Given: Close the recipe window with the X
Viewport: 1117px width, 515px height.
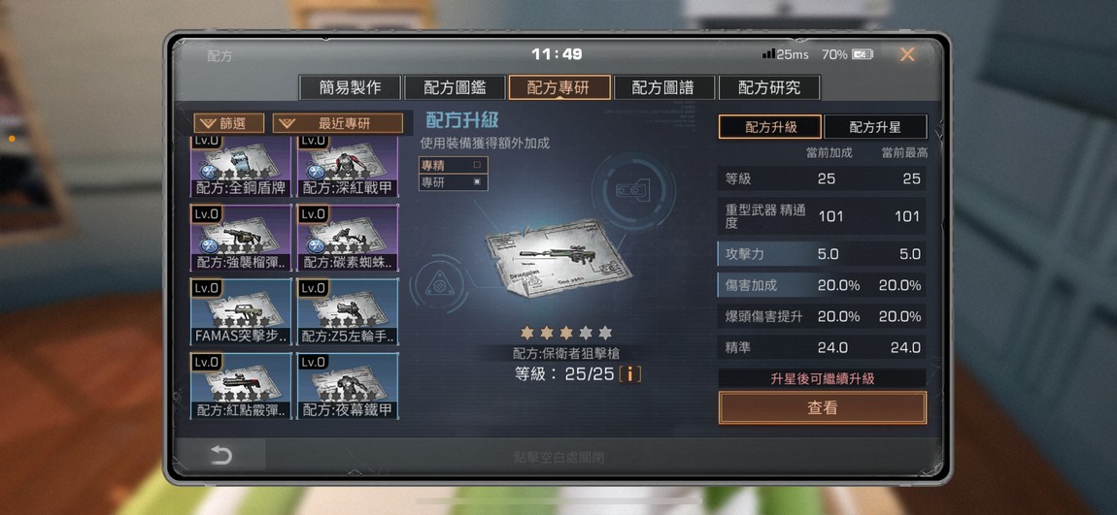Looking at the screenshot, I should coord(907,54).
